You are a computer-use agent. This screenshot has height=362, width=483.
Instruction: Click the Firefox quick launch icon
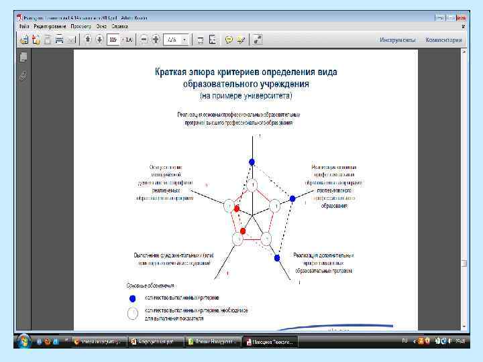click(x=47, y=341)
